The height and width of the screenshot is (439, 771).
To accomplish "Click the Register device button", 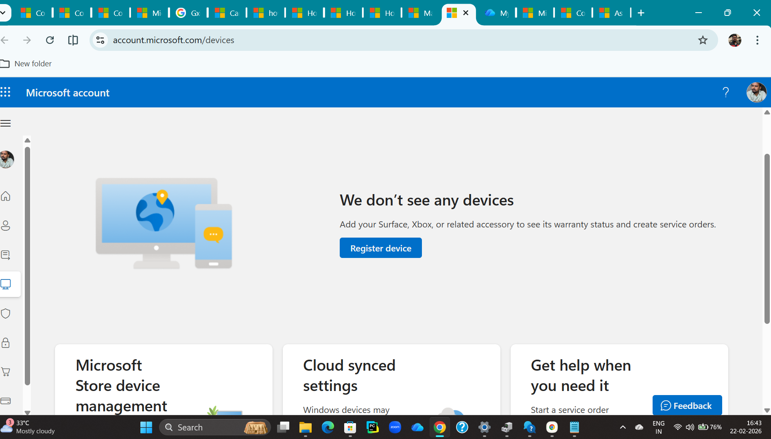I will (380, 248).
